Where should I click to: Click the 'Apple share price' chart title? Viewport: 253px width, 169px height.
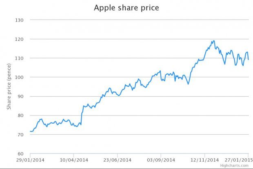point(126,8)
